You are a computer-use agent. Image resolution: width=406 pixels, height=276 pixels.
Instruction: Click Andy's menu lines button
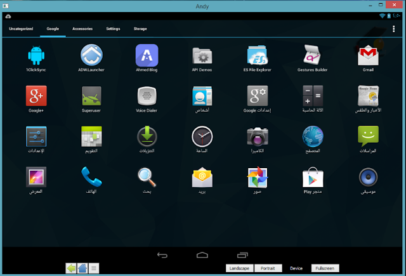pos(94,268)
